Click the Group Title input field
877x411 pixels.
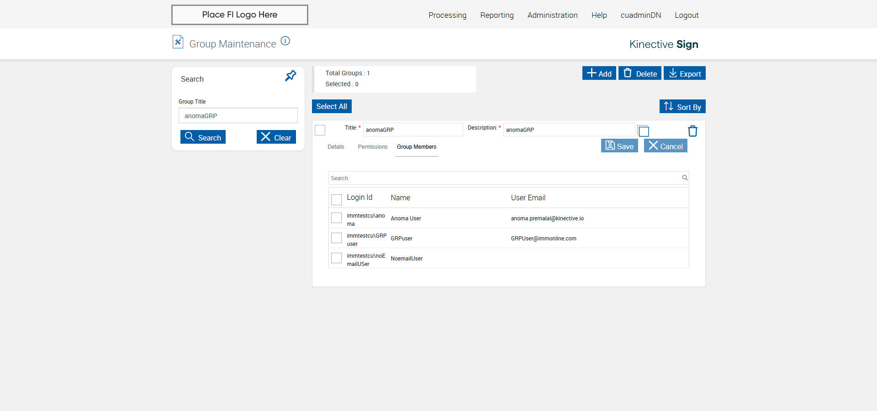point(238,116)
